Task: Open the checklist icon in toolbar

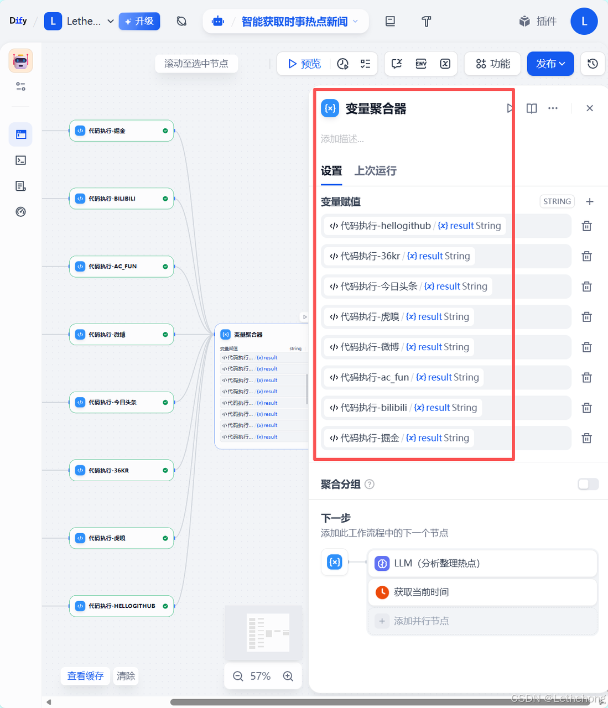Action: (x=365, y=64)
